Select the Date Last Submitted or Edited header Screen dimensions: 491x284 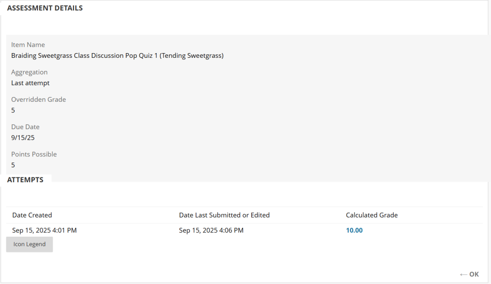(224, 215)
